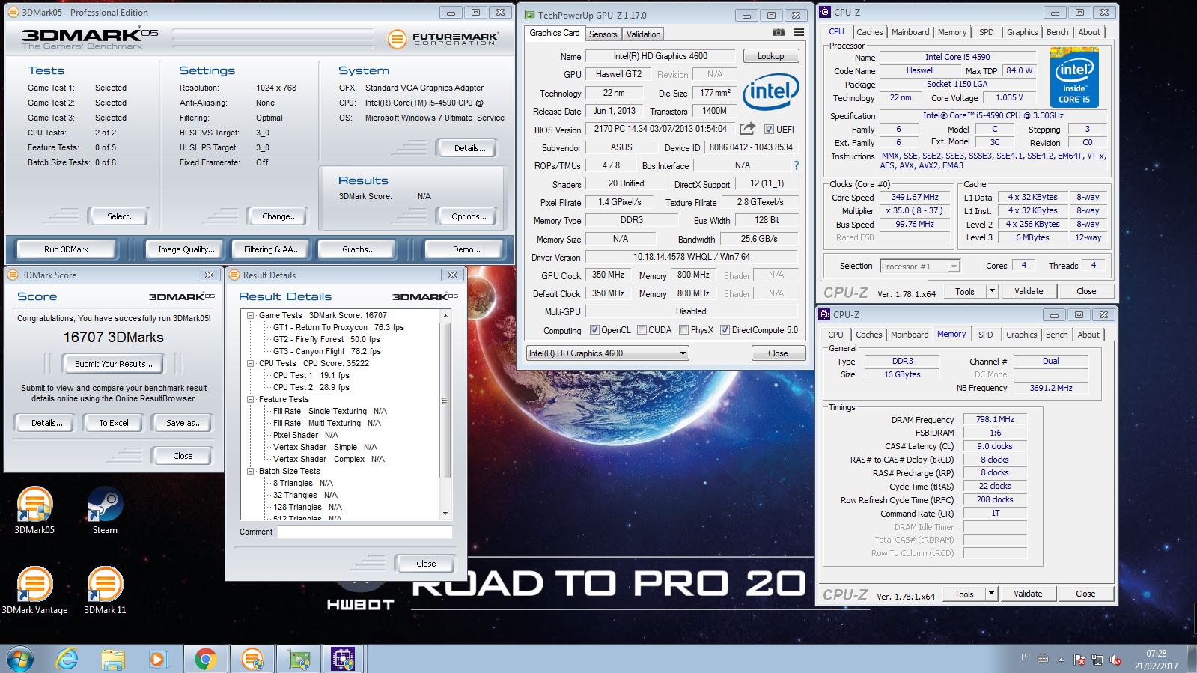Collapse the Batch Size Tests tree node
This screenshot has width=1197, height=673.
coord(251,471)
